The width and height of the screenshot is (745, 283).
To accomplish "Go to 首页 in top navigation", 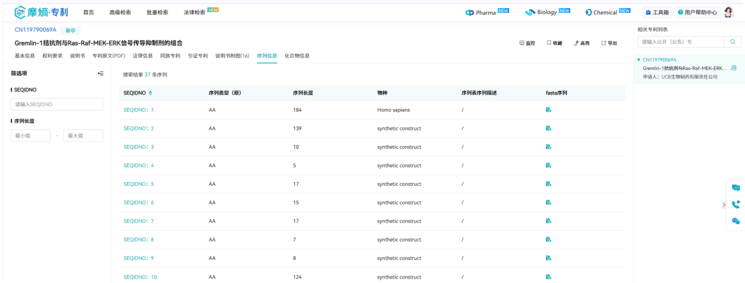I will point(89,12).
